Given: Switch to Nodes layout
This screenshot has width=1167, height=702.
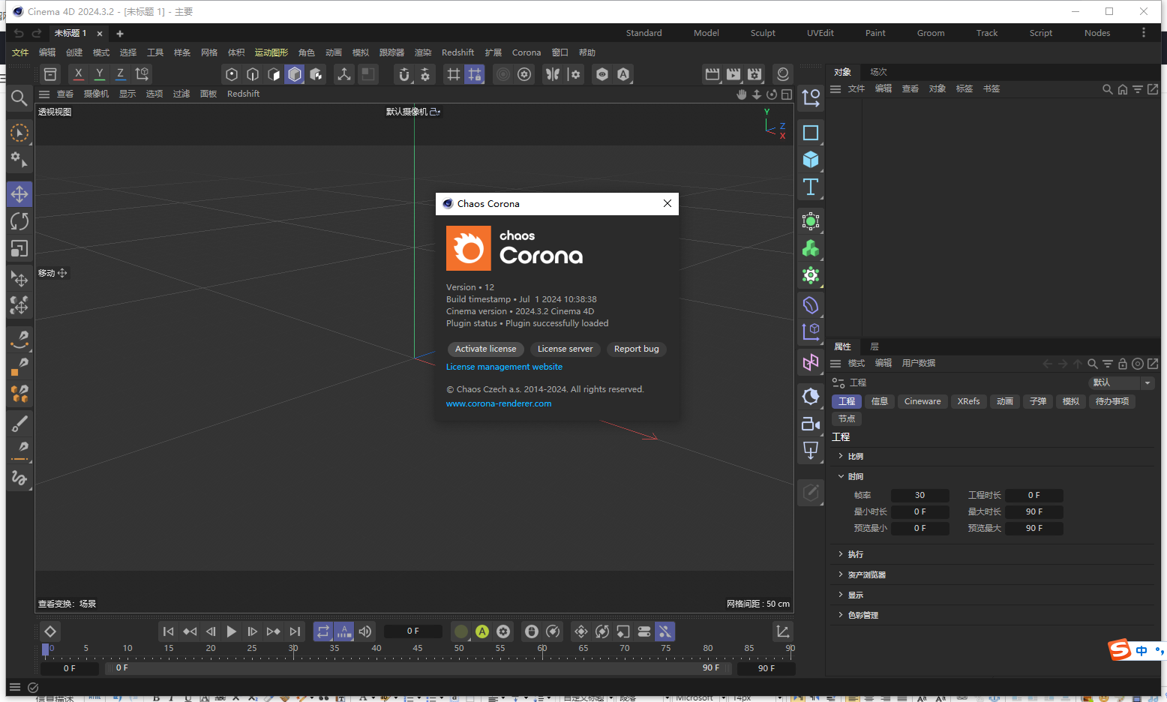Looking at the screenshot, I should [1097, 33].
